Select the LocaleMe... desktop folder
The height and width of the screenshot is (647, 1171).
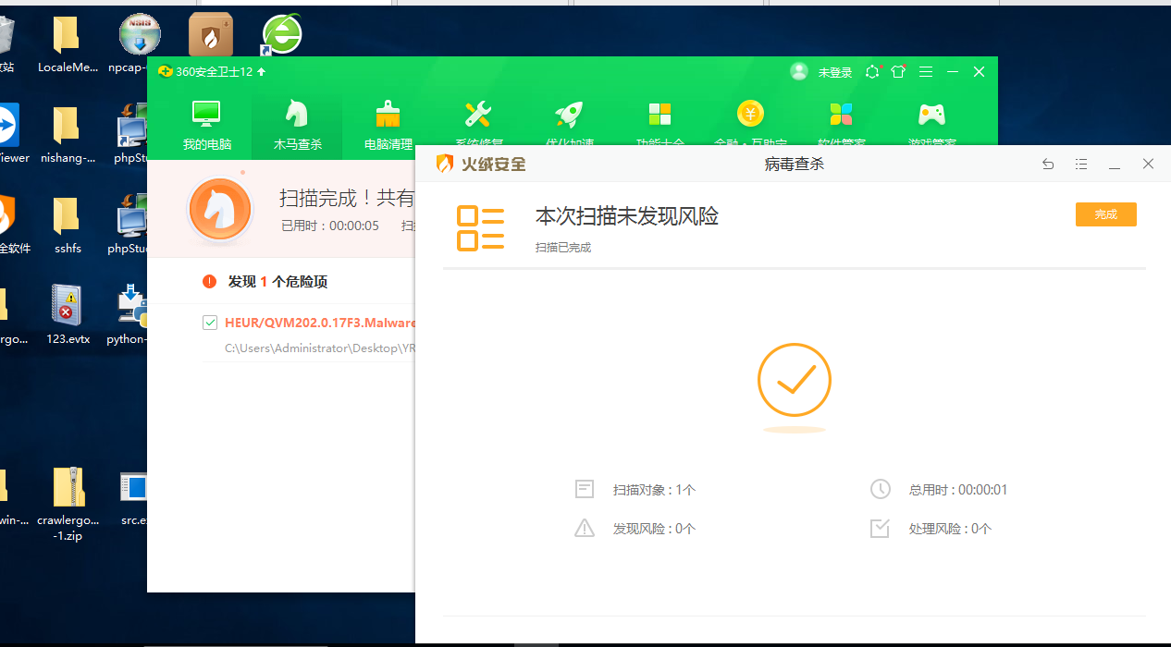pyautogui.click(x=67, y=43)
